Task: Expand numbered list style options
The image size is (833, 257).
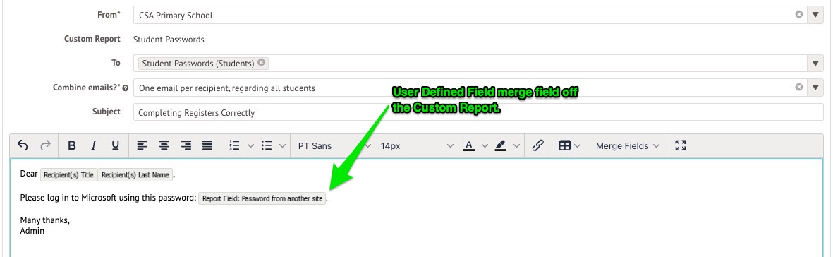Action: [251, 145]
